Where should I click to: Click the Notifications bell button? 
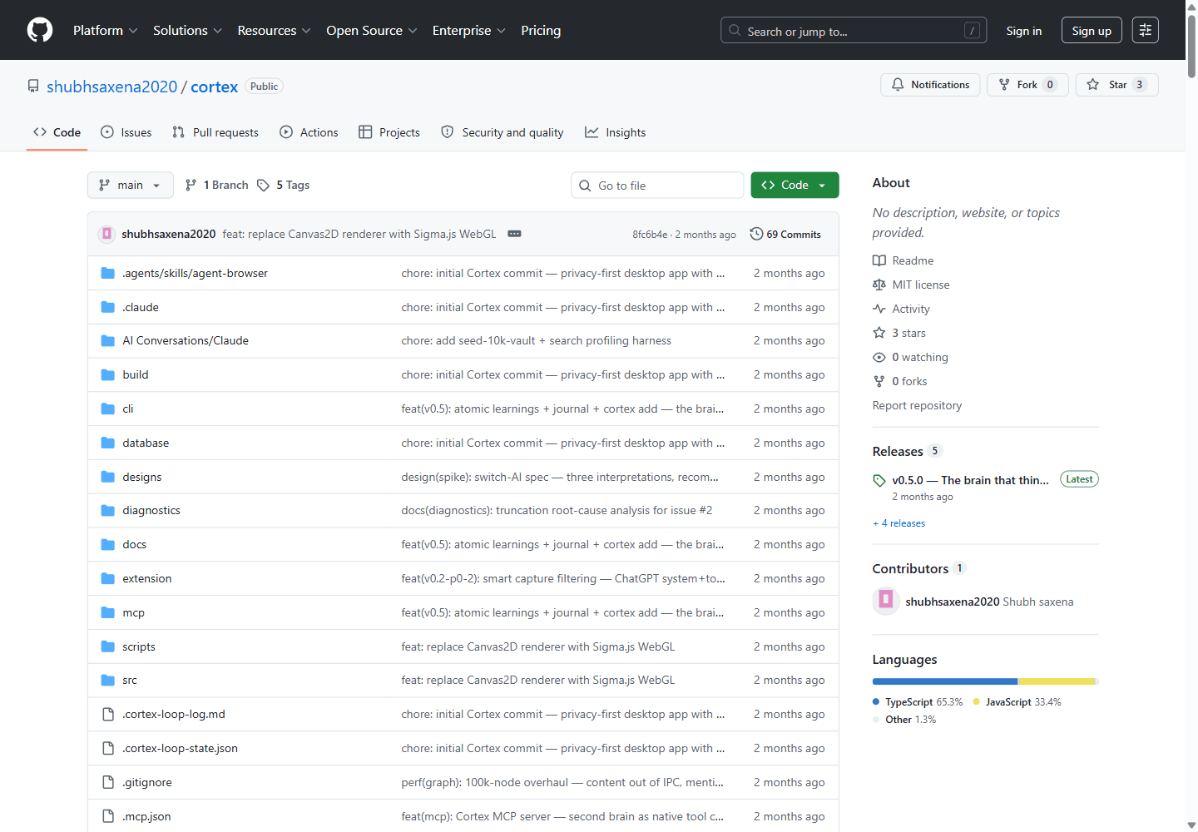click(x=930, y=85)
